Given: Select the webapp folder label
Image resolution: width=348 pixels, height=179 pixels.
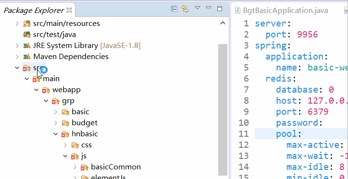Looking at the screenshot, I should (66, 90).
